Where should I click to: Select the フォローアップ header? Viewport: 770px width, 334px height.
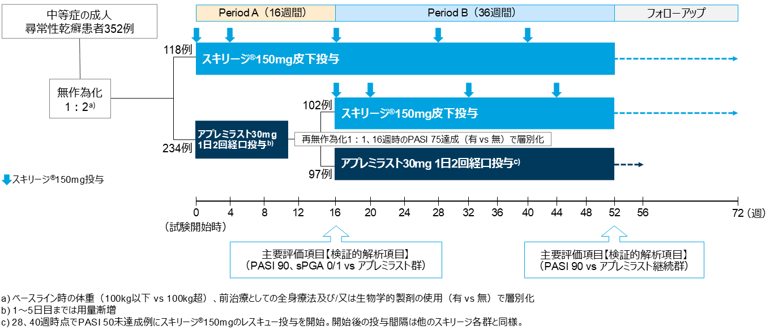click(x=677, y=13)
